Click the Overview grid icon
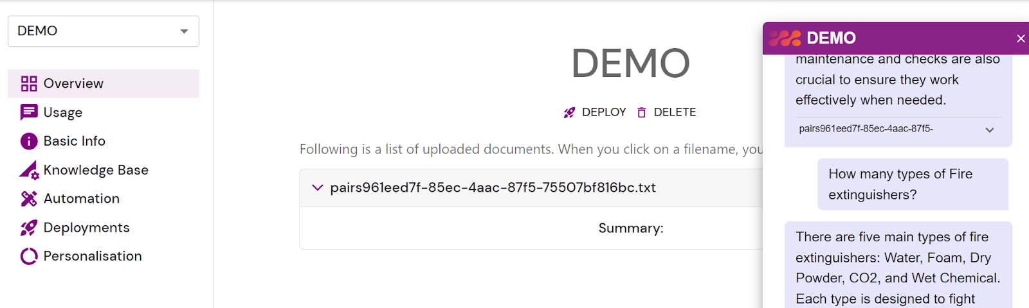 [x=29, y=83]
